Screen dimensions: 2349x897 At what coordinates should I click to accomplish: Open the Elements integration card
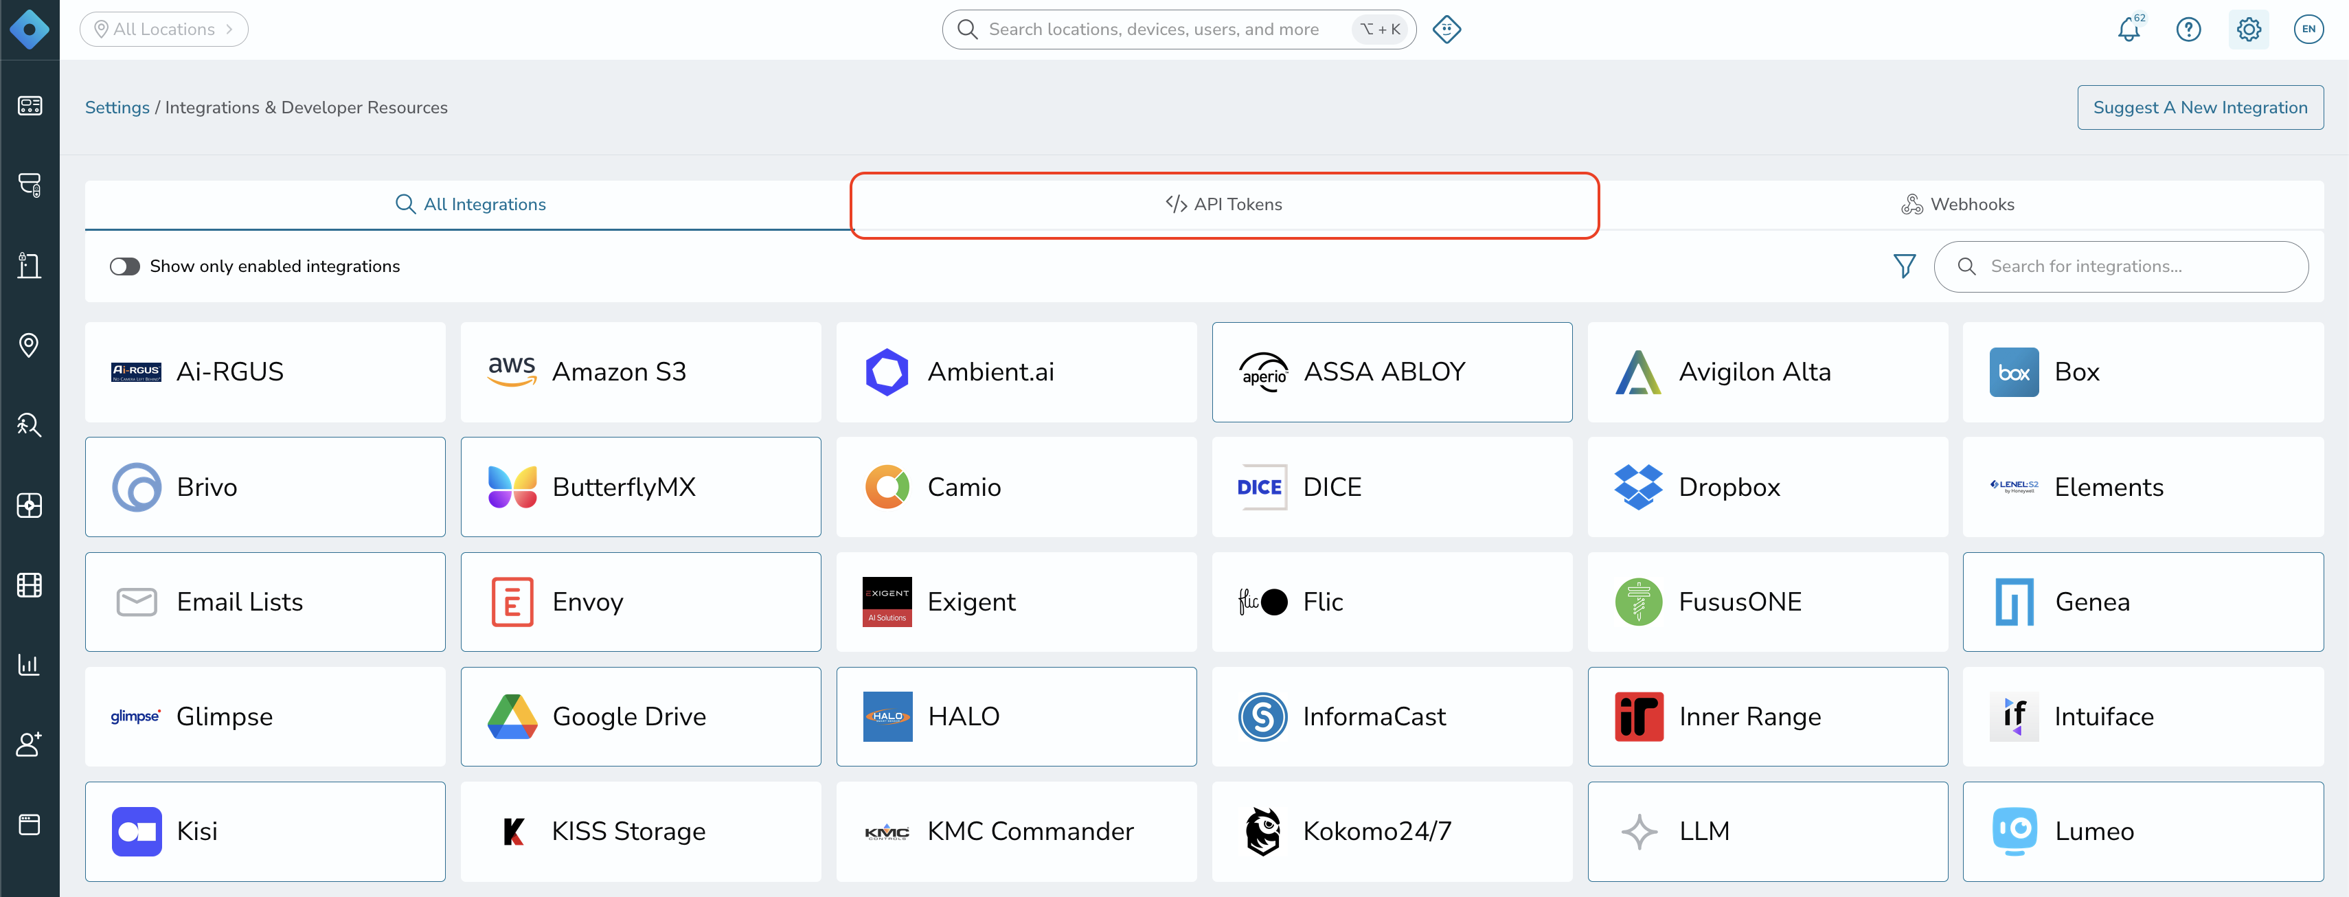(x=2144, y=487)
